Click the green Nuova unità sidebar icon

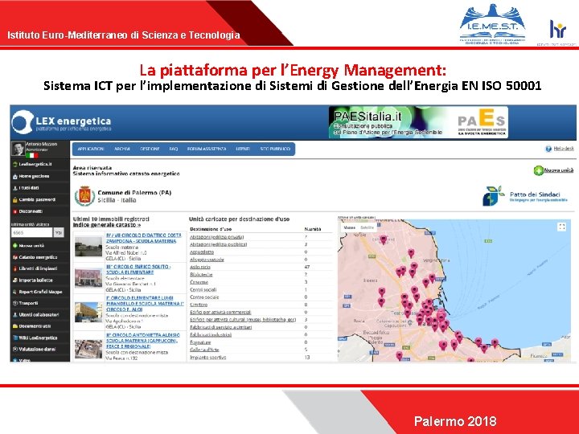pos(15,245)
